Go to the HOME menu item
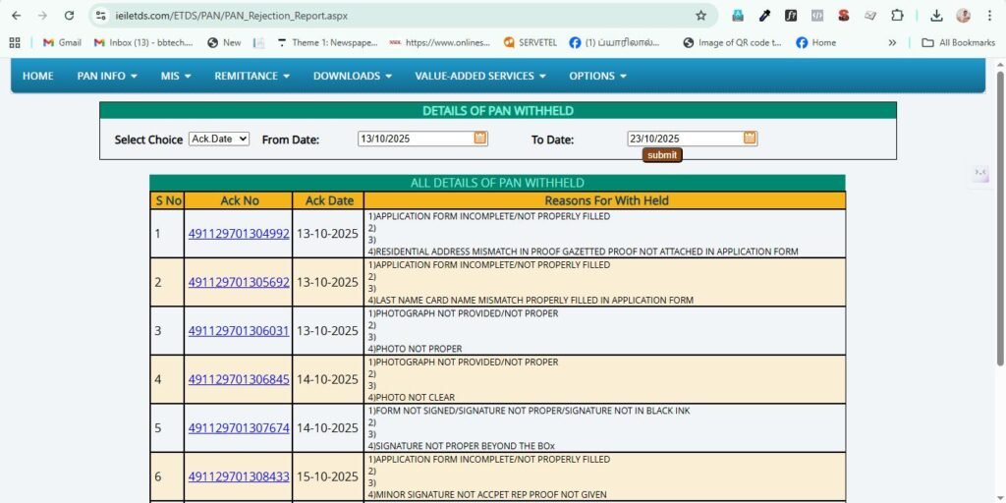The width and height of the screenshot is (1006, 503). [38, 76]
